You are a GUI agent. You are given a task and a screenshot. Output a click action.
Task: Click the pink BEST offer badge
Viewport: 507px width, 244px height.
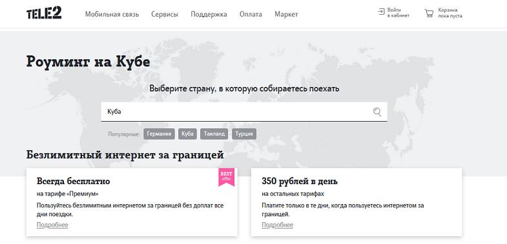pyautogui.click(x=226, y=176)
